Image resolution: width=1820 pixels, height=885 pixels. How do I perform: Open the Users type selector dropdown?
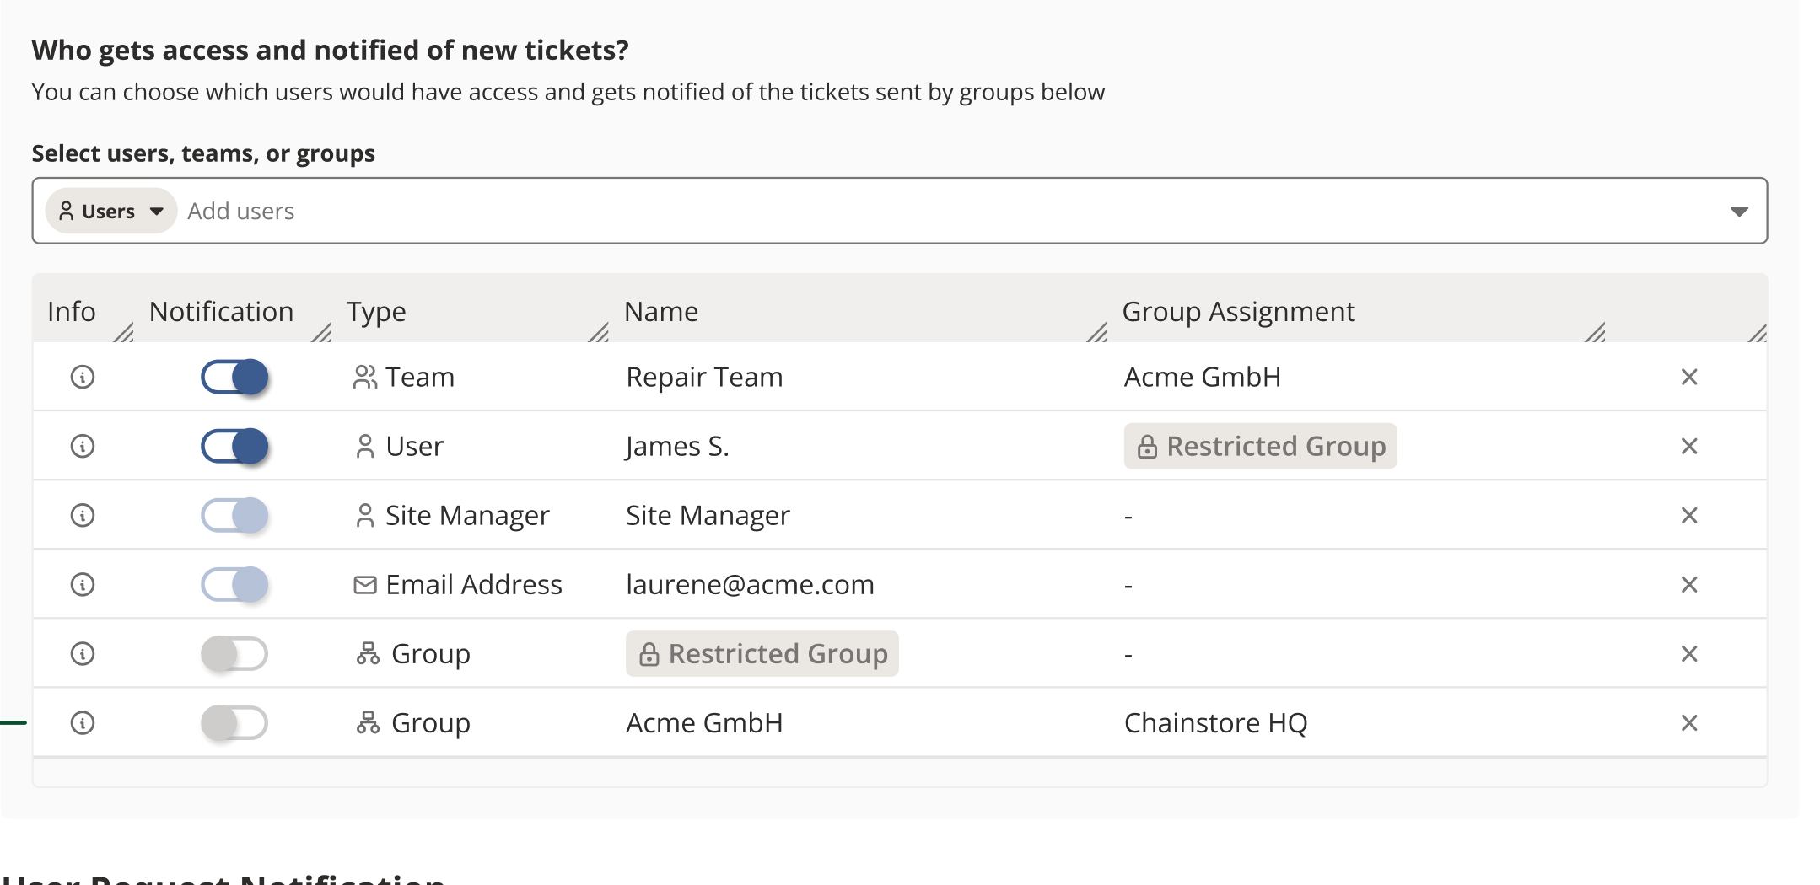110,211
